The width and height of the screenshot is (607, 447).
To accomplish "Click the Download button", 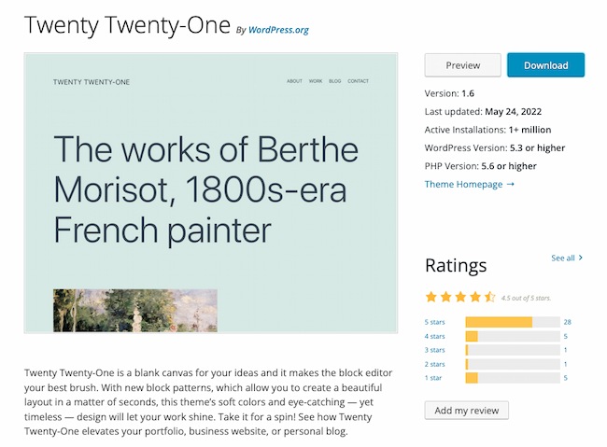I will (545, 65).
